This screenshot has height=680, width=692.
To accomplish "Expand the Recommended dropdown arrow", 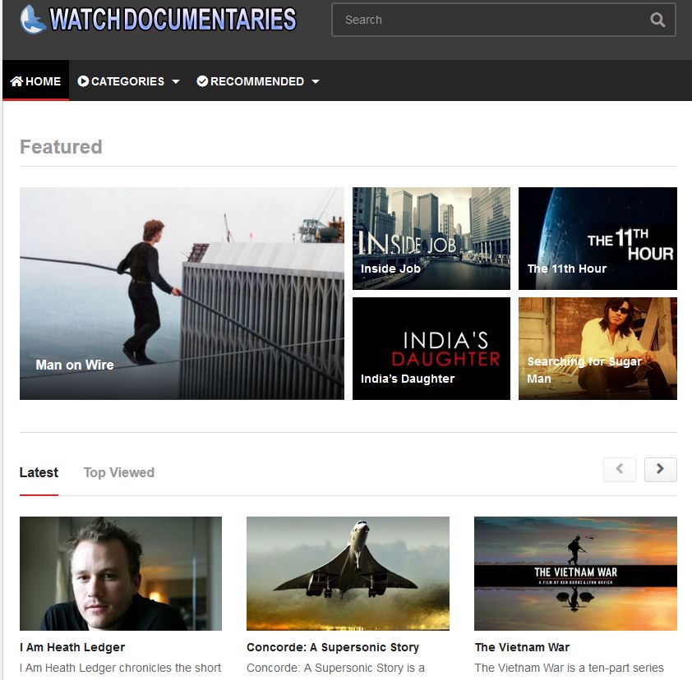I will point(315,81).
